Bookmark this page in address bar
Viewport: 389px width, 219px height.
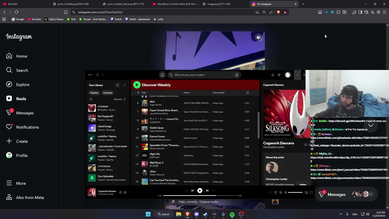[x=66, y=12]
